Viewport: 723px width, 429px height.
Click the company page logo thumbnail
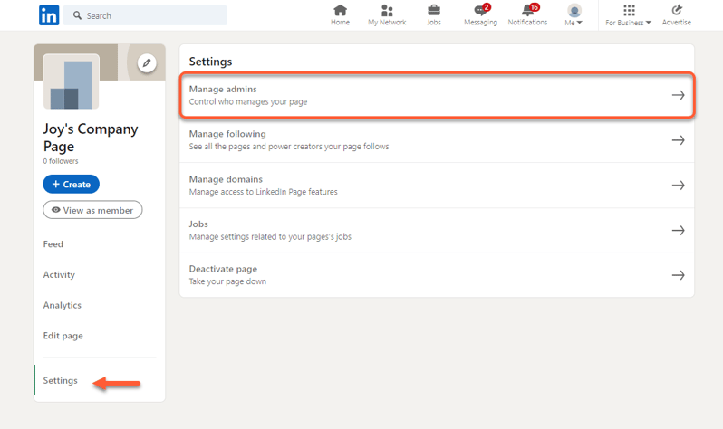click(71, 82)
